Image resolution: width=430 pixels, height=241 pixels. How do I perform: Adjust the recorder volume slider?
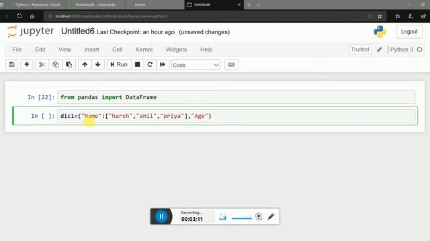241,218
